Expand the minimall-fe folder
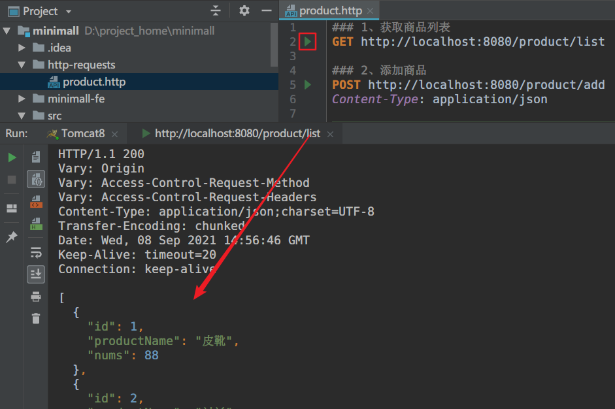 (22, 99)
